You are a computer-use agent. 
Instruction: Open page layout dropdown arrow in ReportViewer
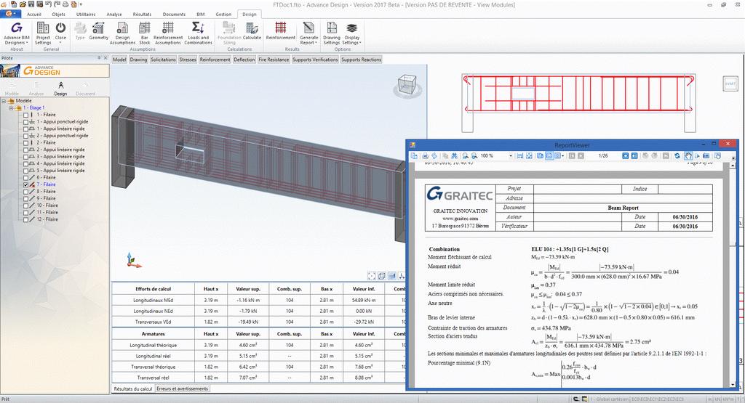coord(563,155)
